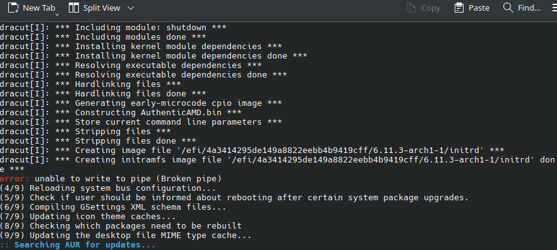Open the Find... text label
Viewport: 557px width, 250px height.
(x=529, y=8)
